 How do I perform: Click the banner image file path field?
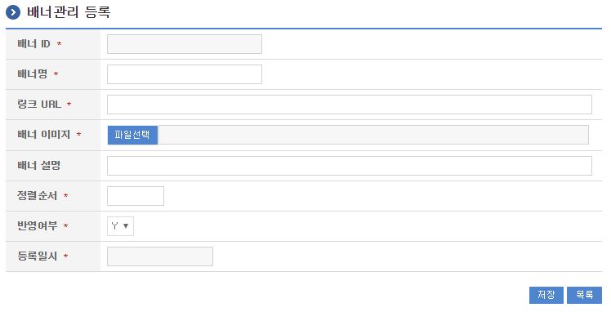point(373,135)
